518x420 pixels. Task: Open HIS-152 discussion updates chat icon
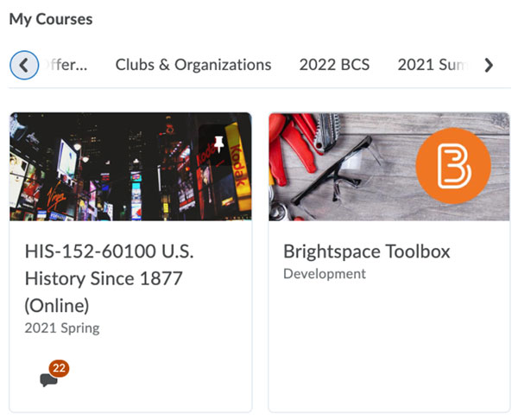(48, 380)
